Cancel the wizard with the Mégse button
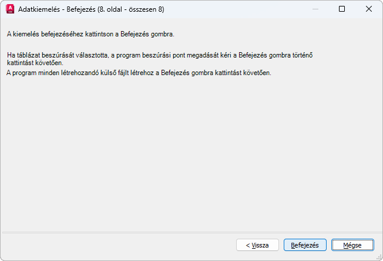The image size is (383, 261). pyautogui.click(x=352, y=245)
